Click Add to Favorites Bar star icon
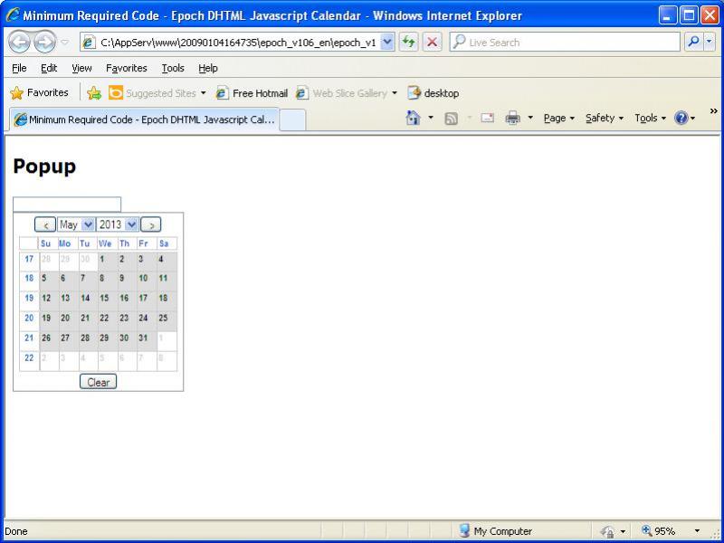Screen dimensions: 724x543 pyautogui.click(x=94, y=93)
